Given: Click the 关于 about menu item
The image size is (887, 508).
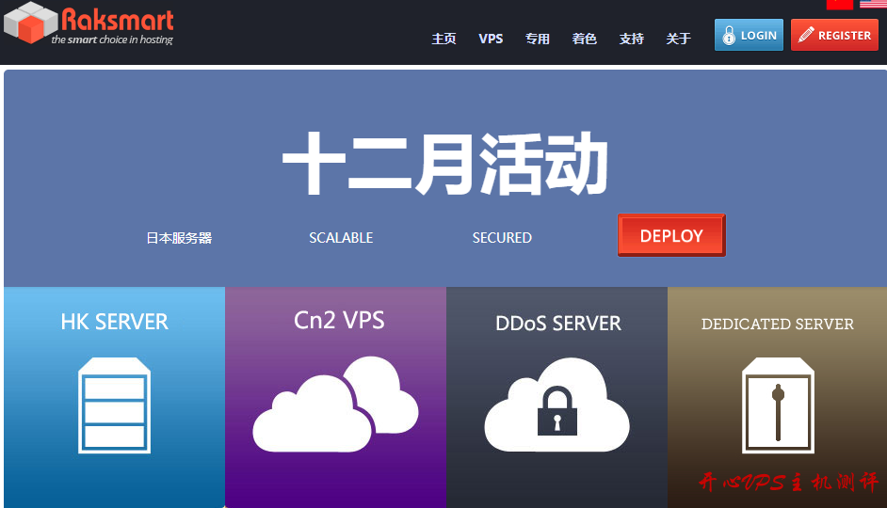Looking at the screenshot, I should point(679,39).
